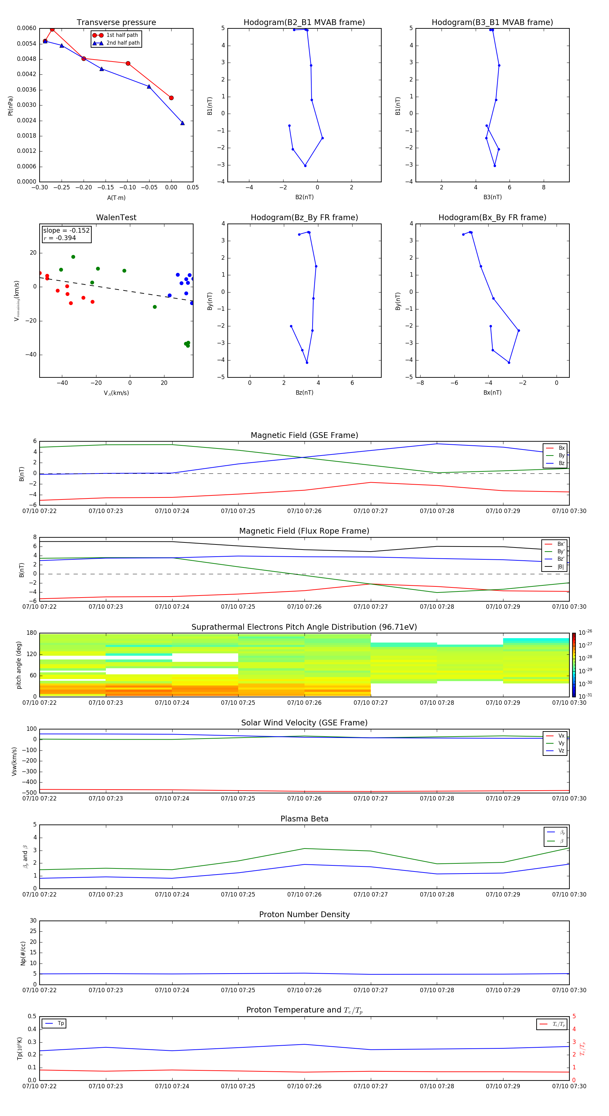Click the last blue triangle in Transverse pressure plot
The image size is (609, 1116).
(182, 123)
